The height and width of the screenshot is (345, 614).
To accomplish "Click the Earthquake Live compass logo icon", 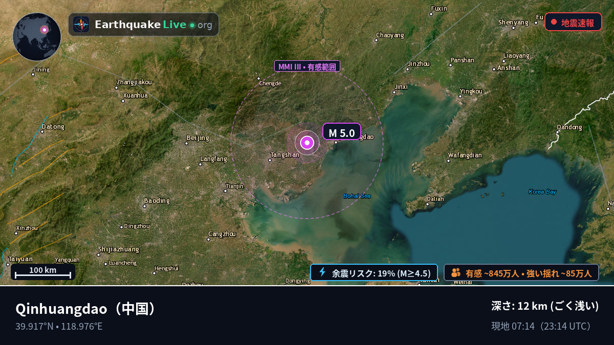I will pyautogui.click(x=81, y=25).
